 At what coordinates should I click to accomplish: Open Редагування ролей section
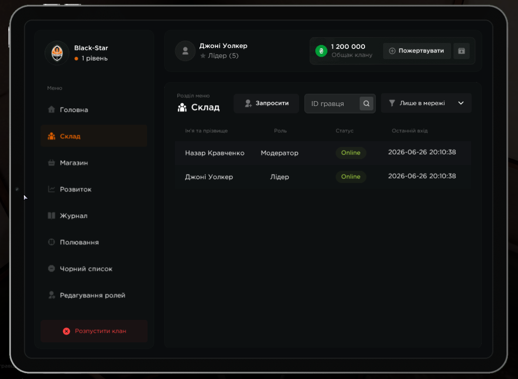(x=94, y=295)
